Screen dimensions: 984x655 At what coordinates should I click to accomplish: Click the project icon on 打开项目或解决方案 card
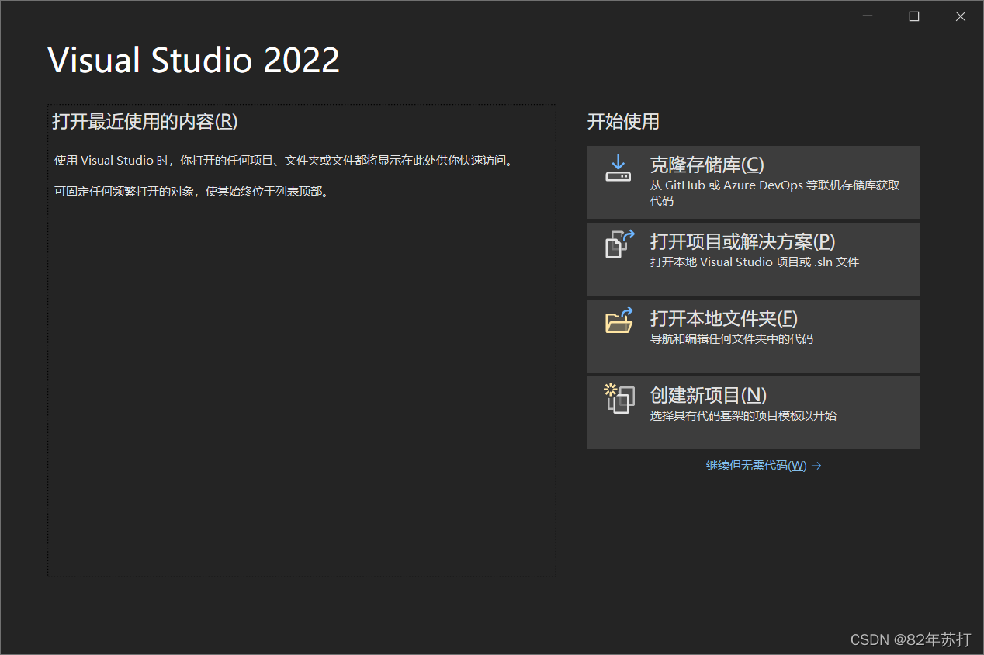point(618,244)
